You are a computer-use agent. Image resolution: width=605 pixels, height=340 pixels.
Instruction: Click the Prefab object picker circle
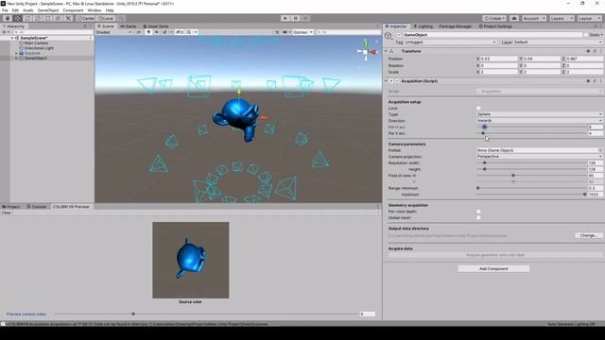600,150
